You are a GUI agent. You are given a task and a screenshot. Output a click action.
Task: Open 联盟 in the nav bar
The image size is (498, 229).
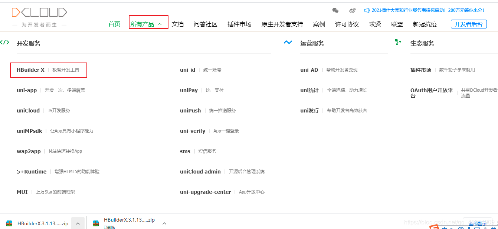(397, 24)
